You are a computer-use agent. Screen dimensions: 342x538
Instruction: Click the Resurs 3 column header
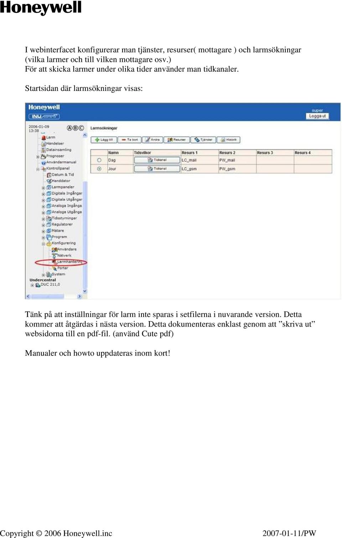[275, 153]
